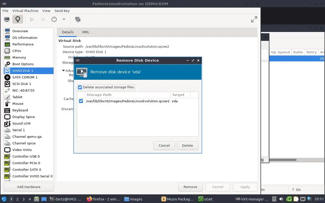This screenshot has height=203, width=325.
Task: Select VirtIO Disk 1 in hardware list
Action: click(29, 71)
